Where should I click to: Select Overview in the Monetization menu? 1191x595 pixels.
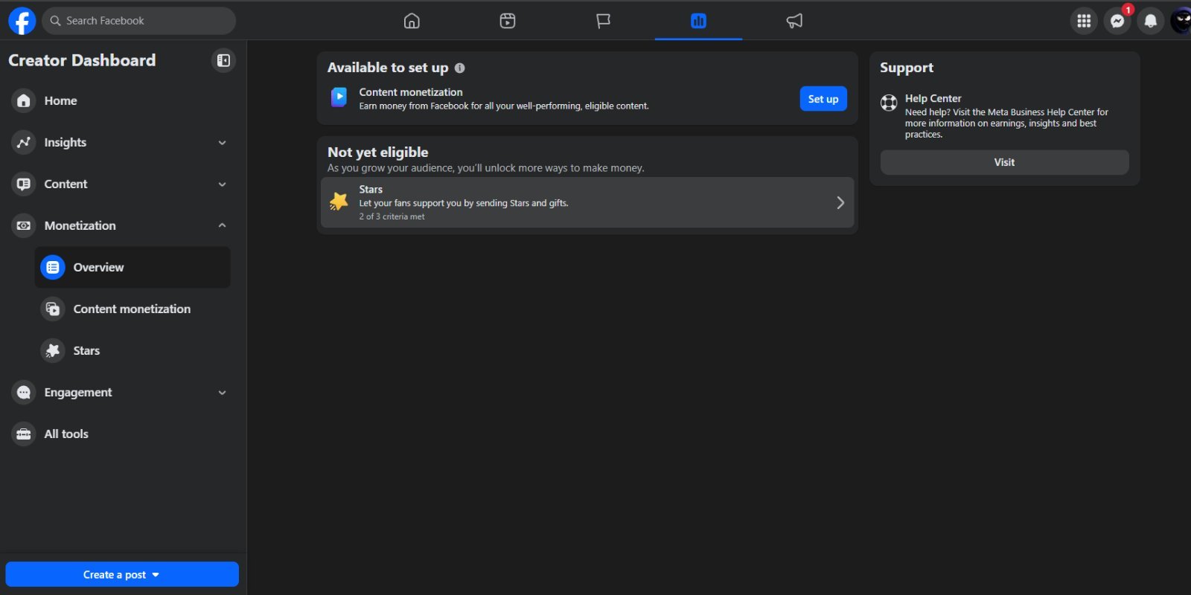[132, 267]
